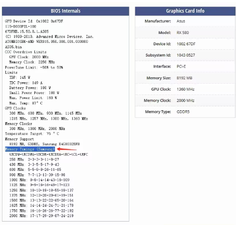
Task: Click the RX 580 model value
Action: click(183, 32)
